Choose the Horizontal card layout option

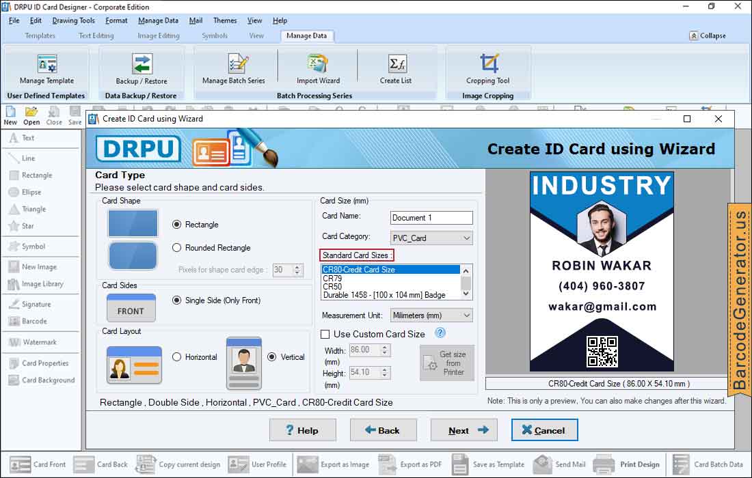point(177,357)
